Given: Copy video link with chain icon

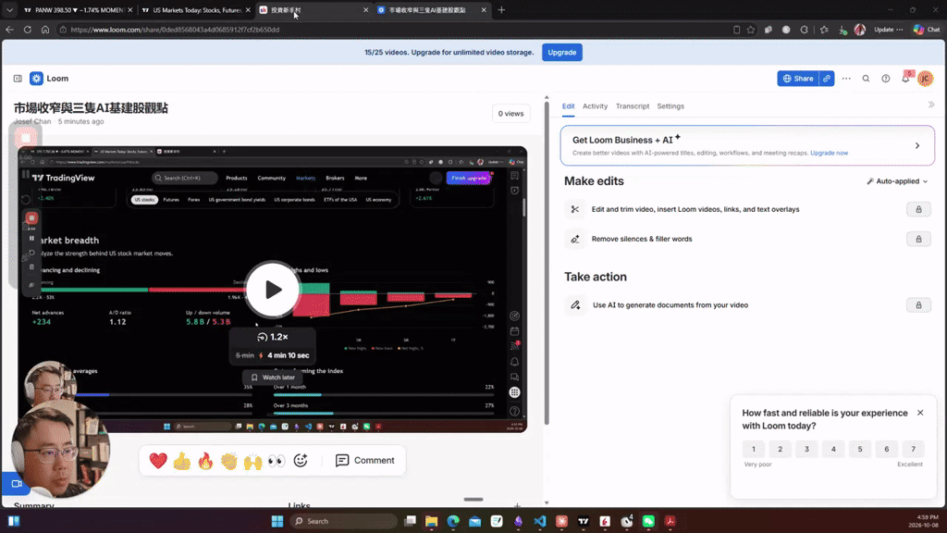Looking at the screenshot, I should tap(827, 79).
